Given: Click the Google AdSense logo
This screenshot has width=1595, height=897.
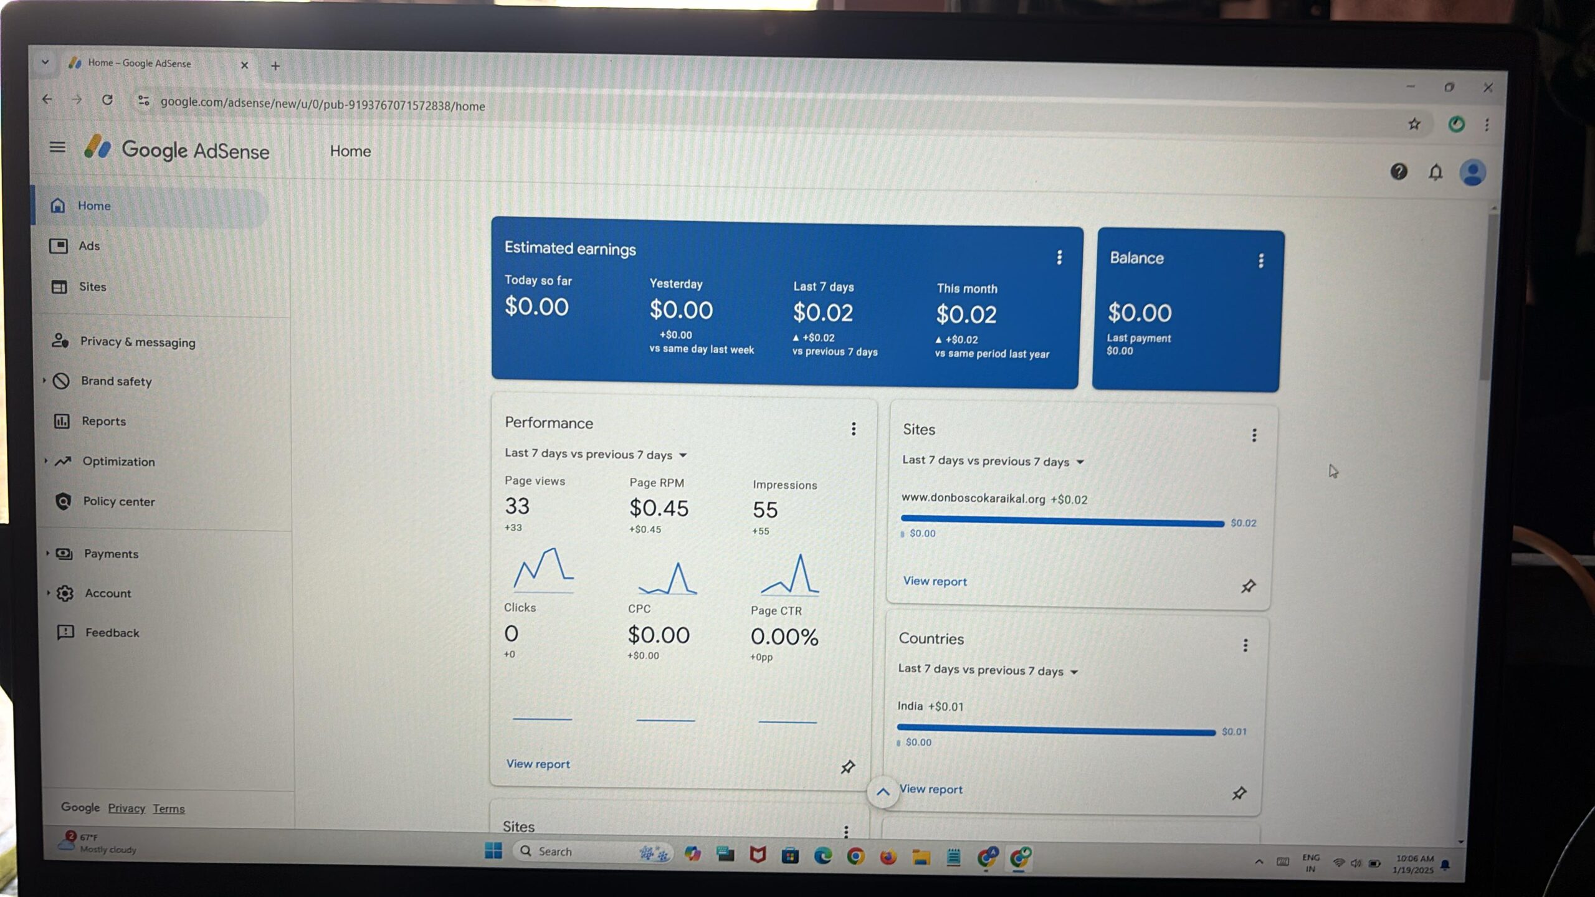Looking at the screenshot, I should click(178, 149).
